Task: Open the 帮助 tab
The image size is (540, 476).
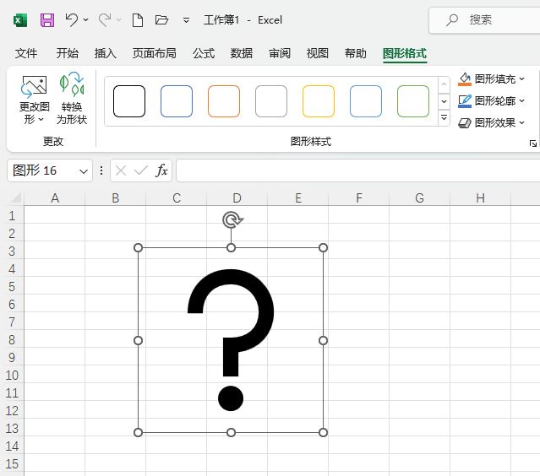Action: point(356,53)
